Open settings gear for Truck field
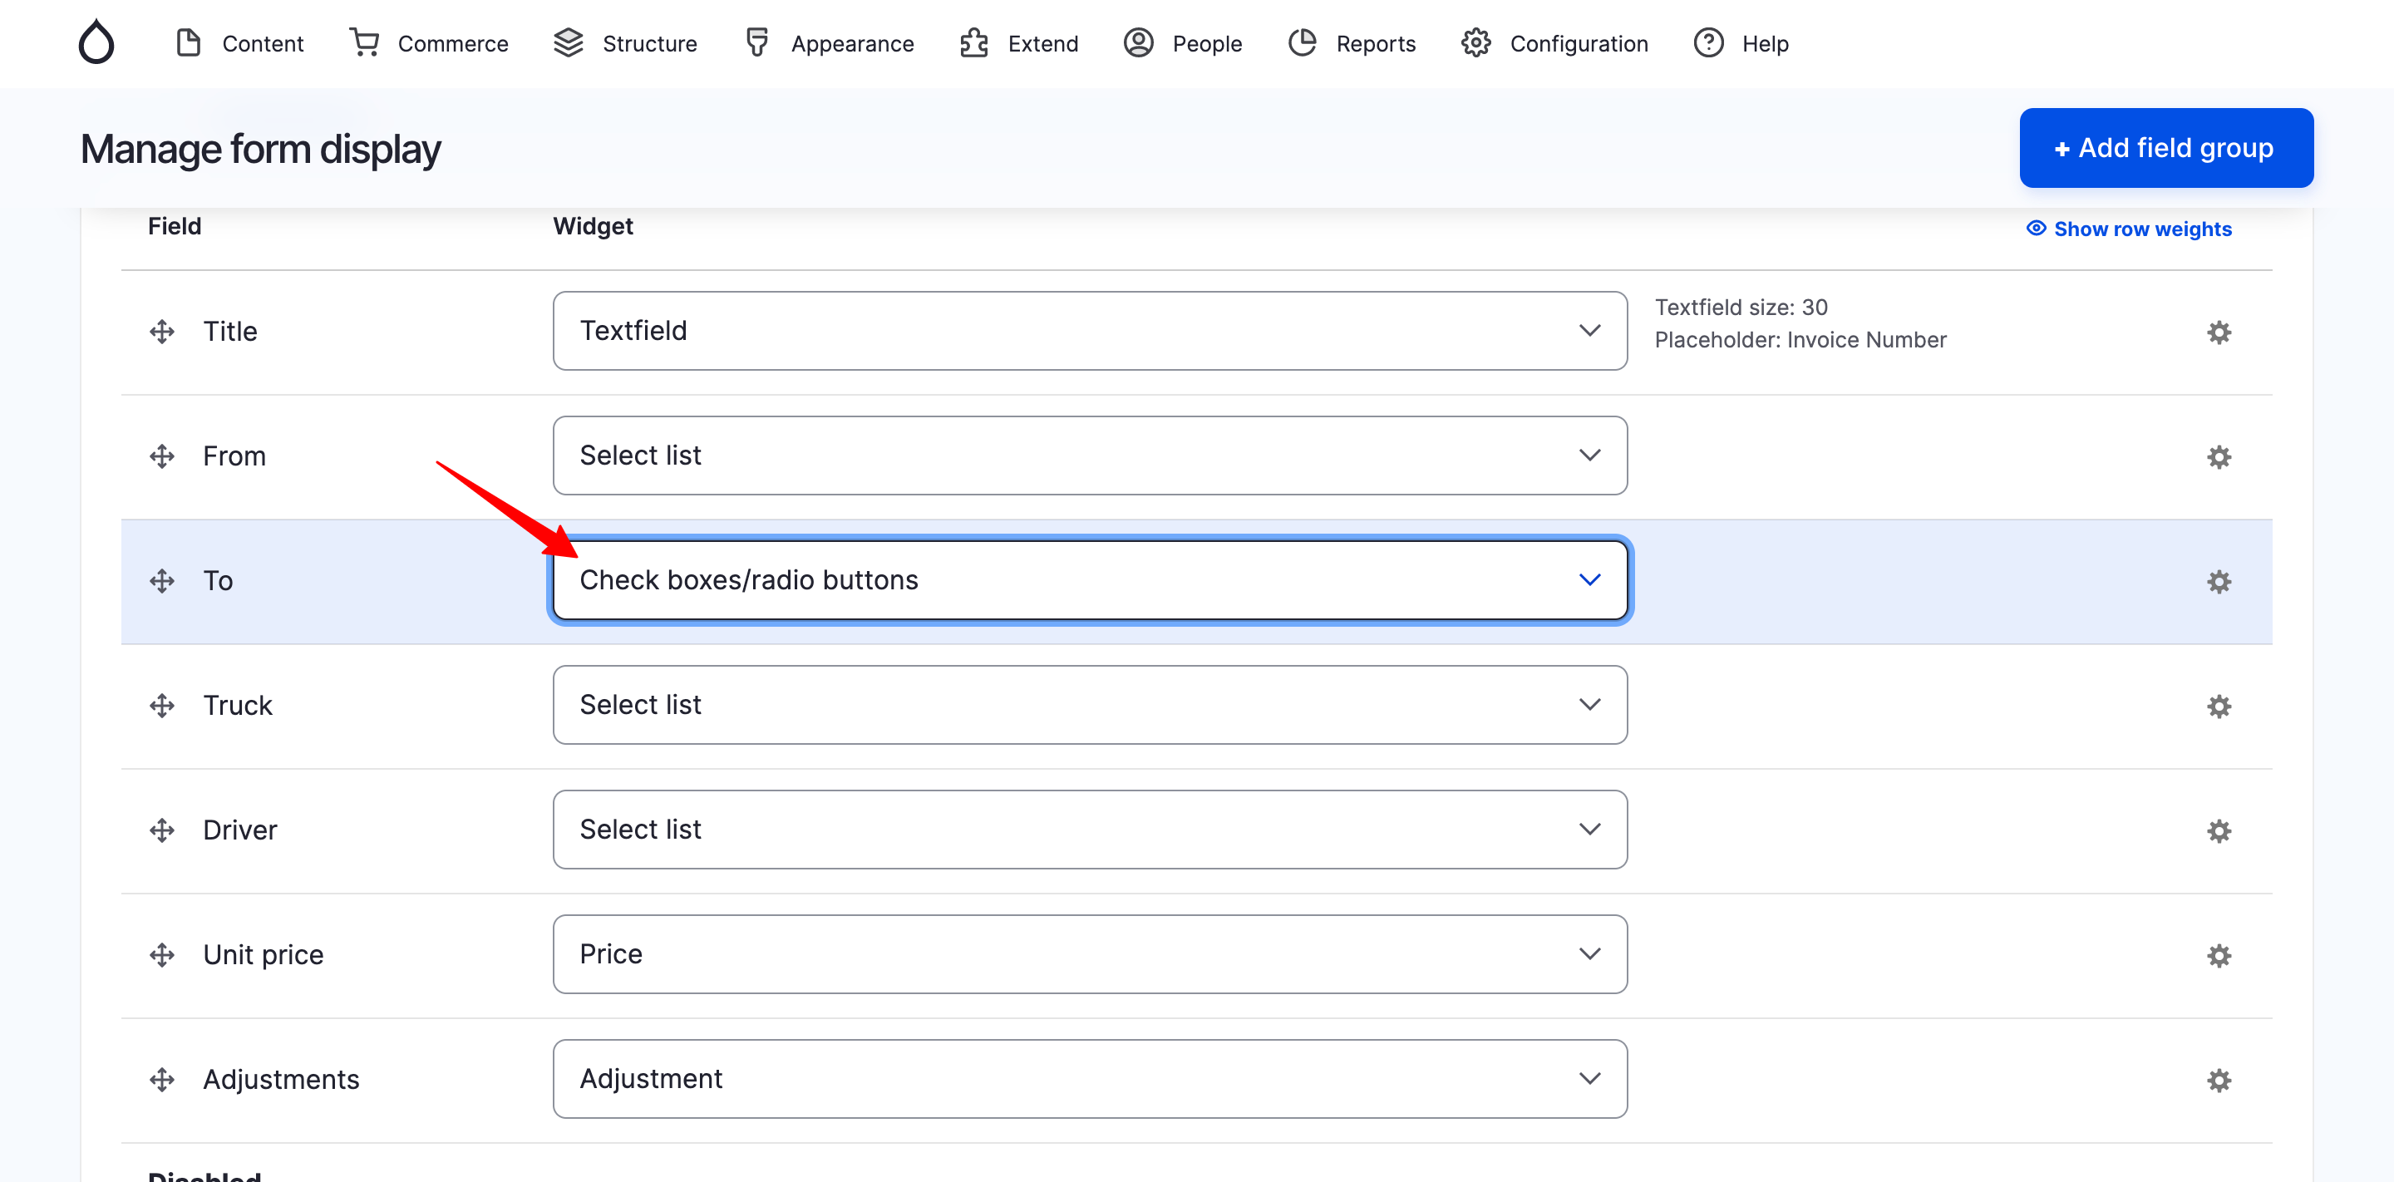The height and width of the screenshot is (1182, 2394). (2219, 706)
